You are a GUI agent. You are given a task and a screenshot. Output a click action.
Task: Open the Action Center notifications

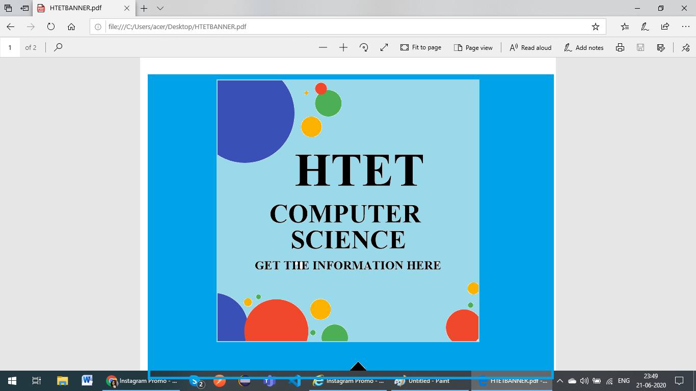[x=679, y=381]
